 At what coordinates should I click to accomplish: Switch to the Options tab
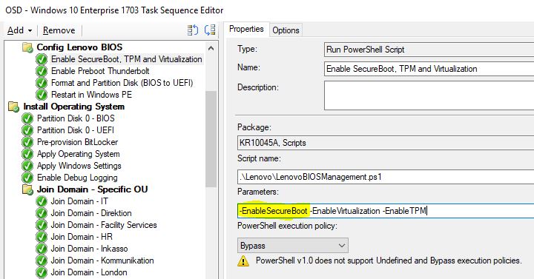286,30
